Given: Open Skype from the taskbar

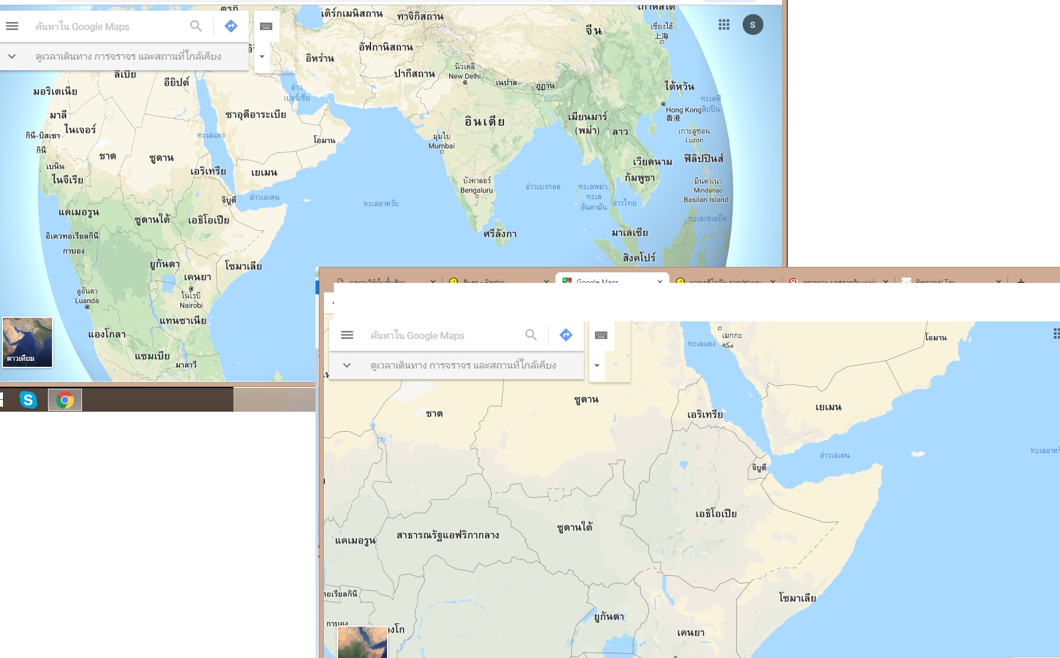Looking at the screenshot, I should point(28,400).
